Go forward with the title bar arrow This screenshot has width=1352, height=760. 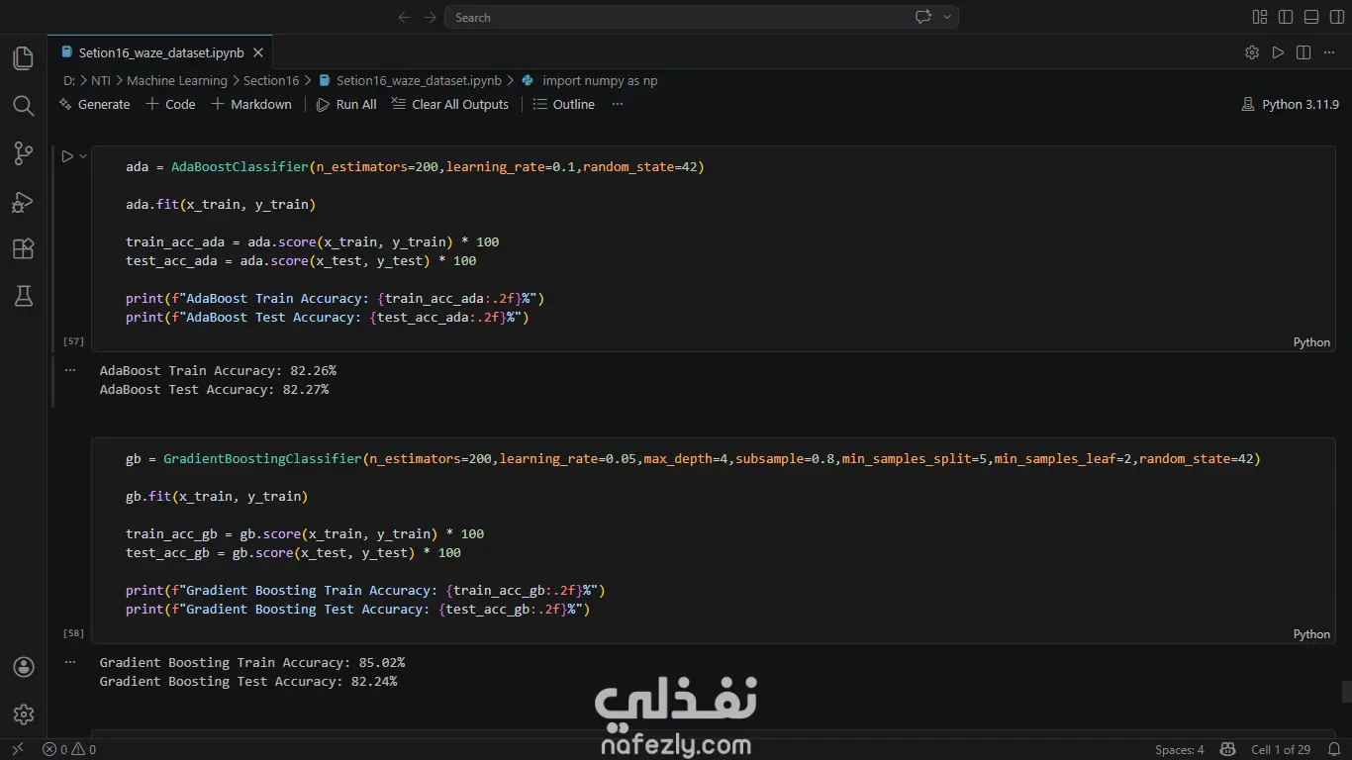click(x=430, y=17)
